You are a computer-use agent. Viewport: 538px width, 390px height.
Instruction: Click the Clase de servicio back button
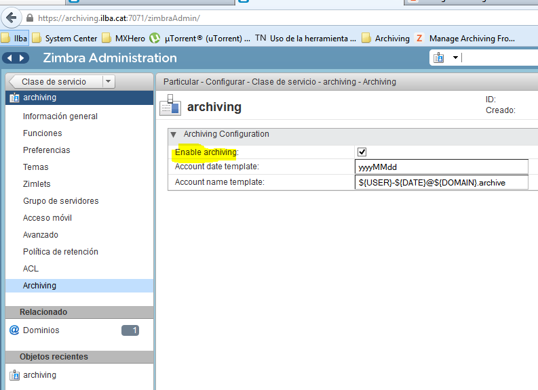coord(55,81)
